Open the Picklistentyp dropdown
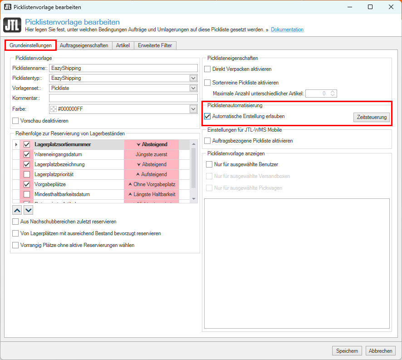This screenshot has height=360, width=402. pos(193,78)
